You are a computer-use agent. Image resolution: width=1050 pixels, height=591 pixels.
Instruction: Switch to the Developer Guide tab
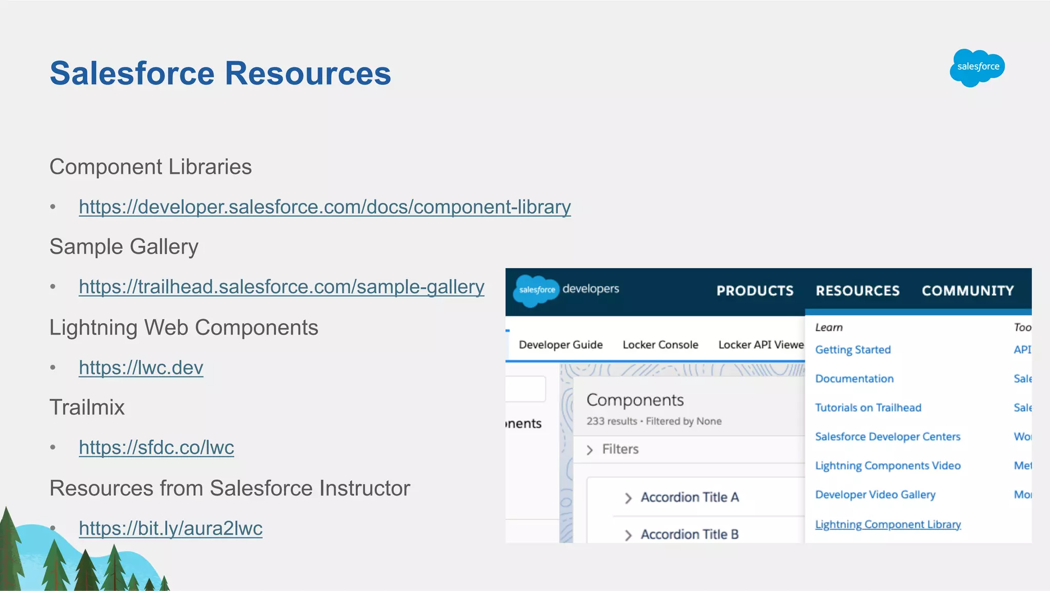click(x=561, y=344)
